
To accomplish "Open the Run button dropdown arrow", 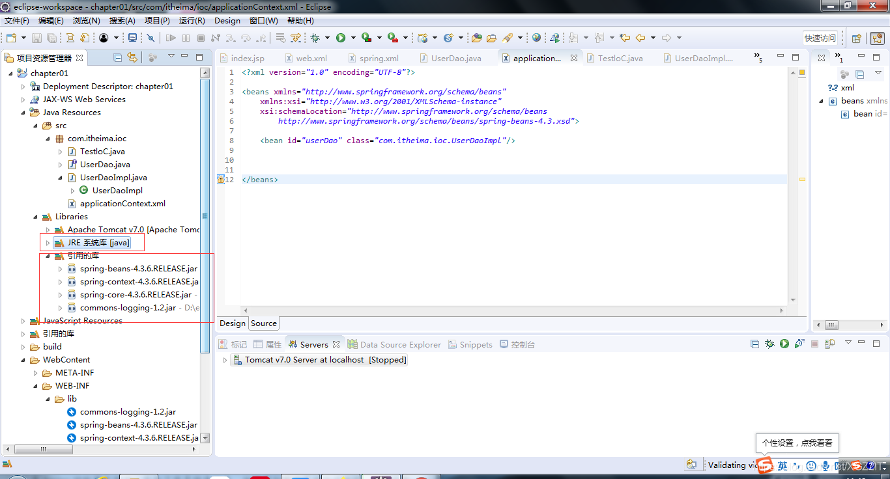I will [353, 38].
